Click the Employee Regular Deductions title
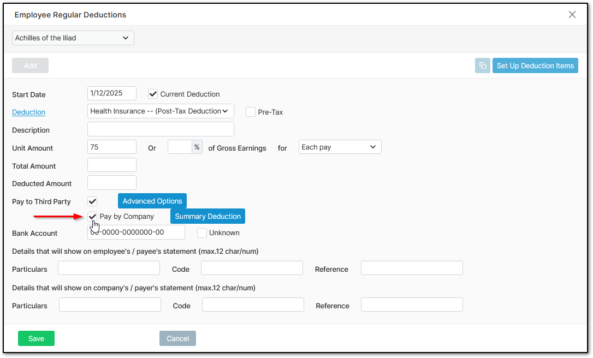Screen dimensions: 593x358 pos(70,15)
